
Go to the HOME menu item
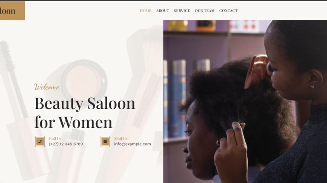click(x=146, y=11)
